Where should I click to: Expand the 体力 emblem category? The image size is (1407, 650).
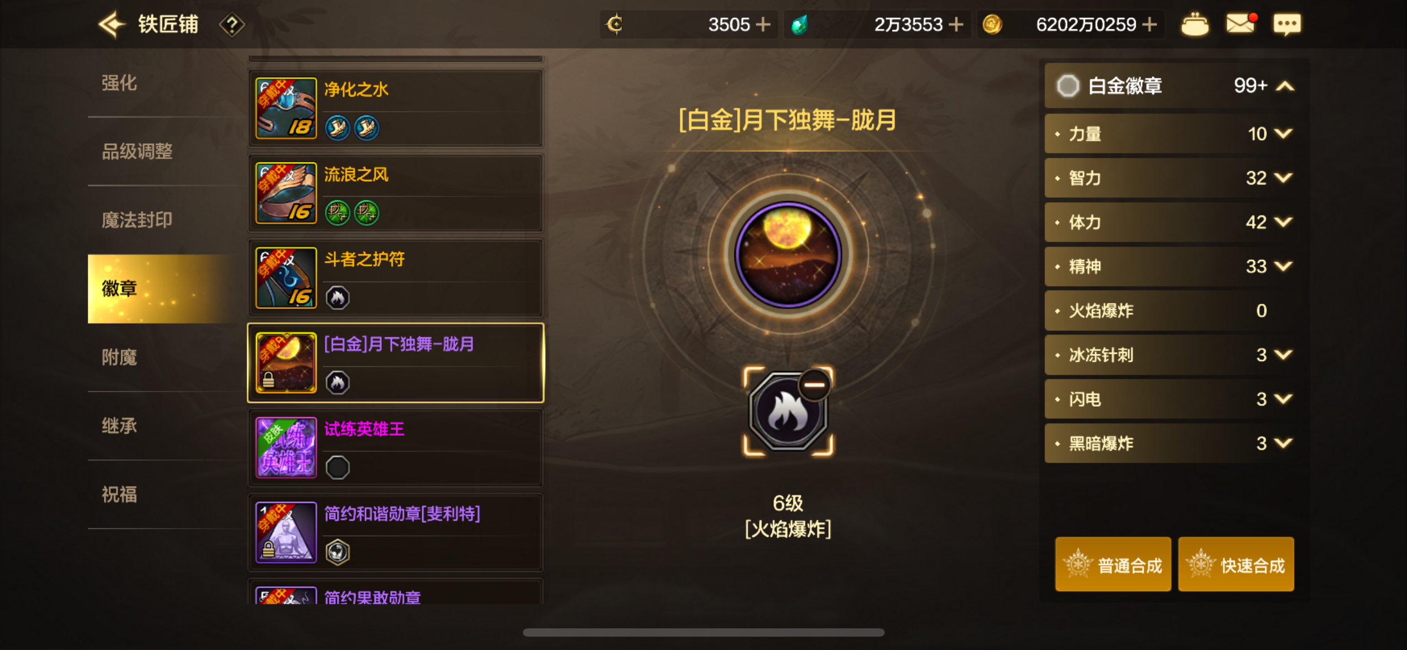pyautogui.click(x=1283, y=222)
